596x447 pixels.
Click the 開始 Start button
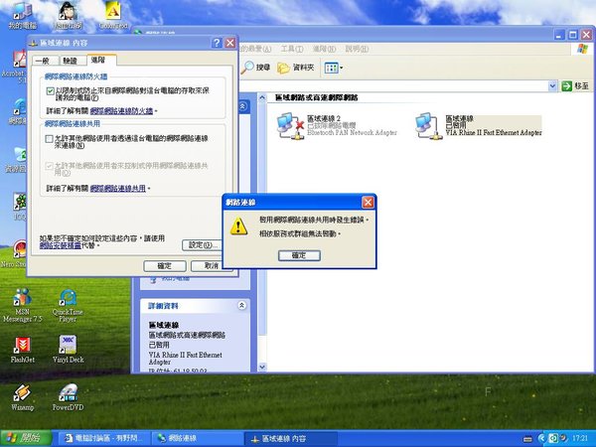coord(26,438)
